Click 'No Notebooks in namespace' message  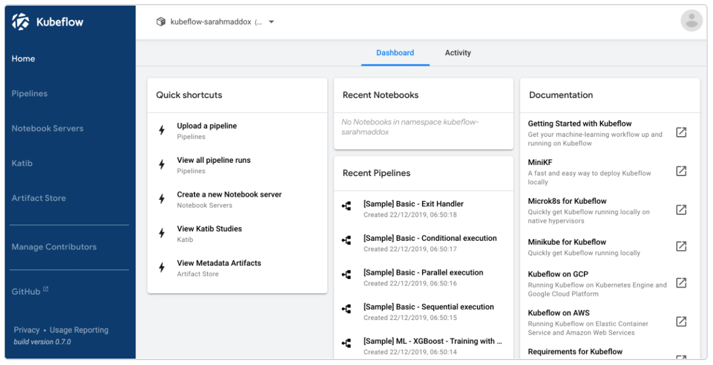410,127
